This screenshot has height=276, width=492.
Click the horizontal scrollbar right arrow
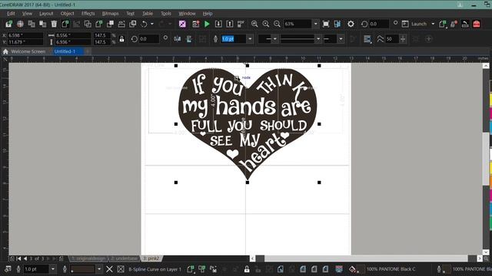480,258
